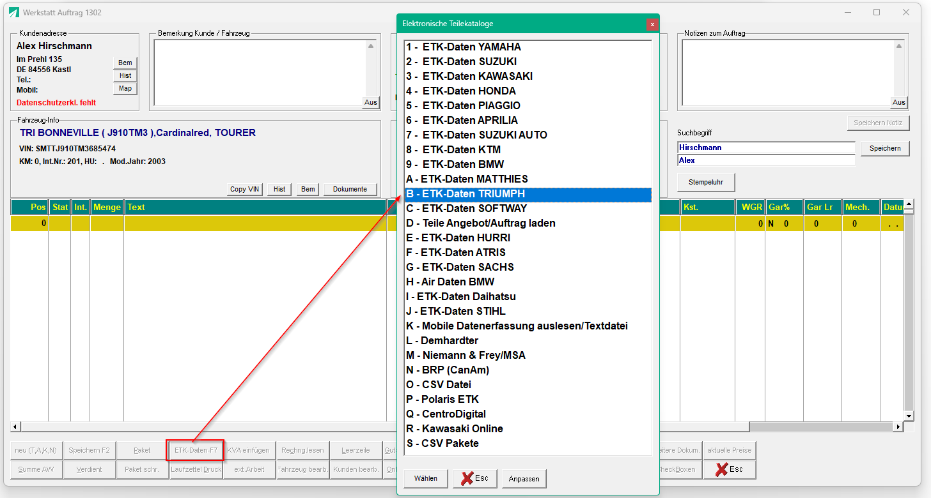Click Text column header in table
The image size is (931, 498).
point(256,207)
